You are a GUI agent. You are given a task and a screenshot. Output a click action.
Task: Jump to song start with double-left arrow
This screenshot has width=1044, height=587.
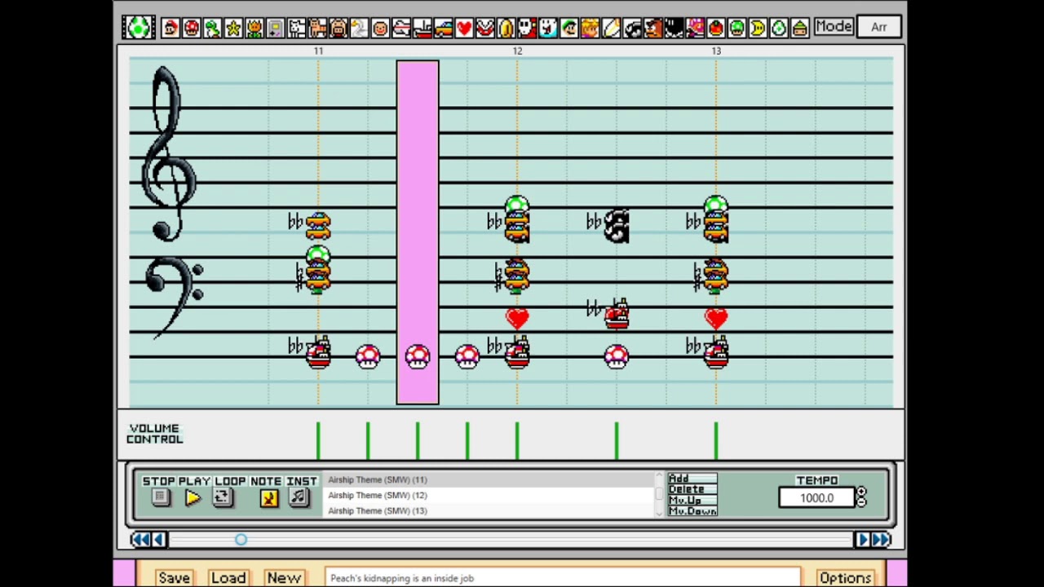pyautogui.click(x=140, y=539)
